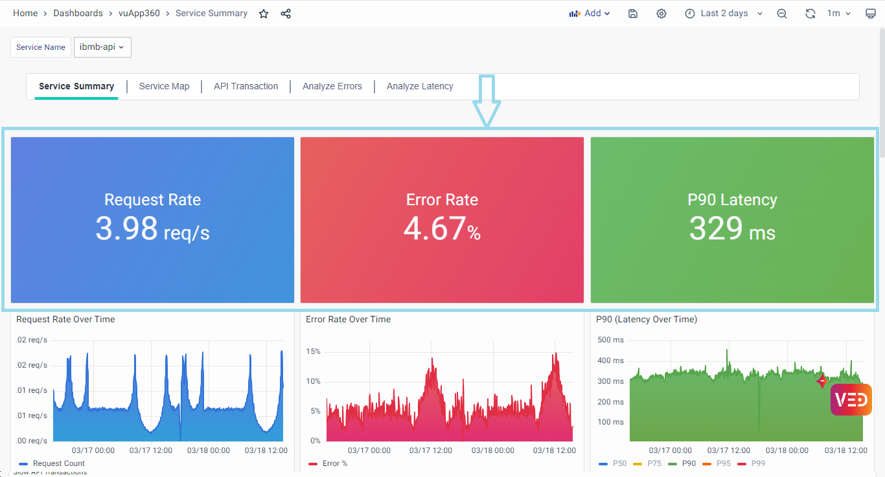Click the Error Rate stat panel
Image resolution: width=885 pixels, height=477 pixels.
[442, 220]
